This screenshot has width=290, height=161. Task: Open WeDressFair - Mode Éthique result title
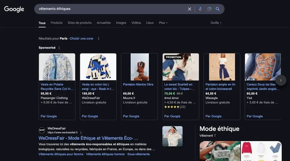pyautogui.click(x=88, y=138)
